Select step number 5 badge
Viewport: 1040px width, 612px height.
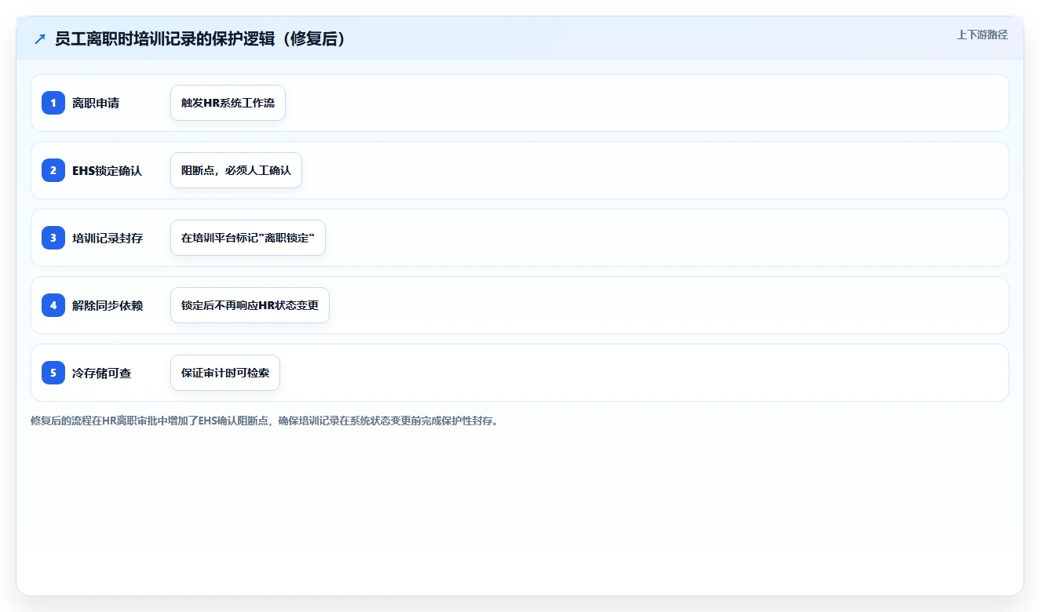tap(53, 373)
